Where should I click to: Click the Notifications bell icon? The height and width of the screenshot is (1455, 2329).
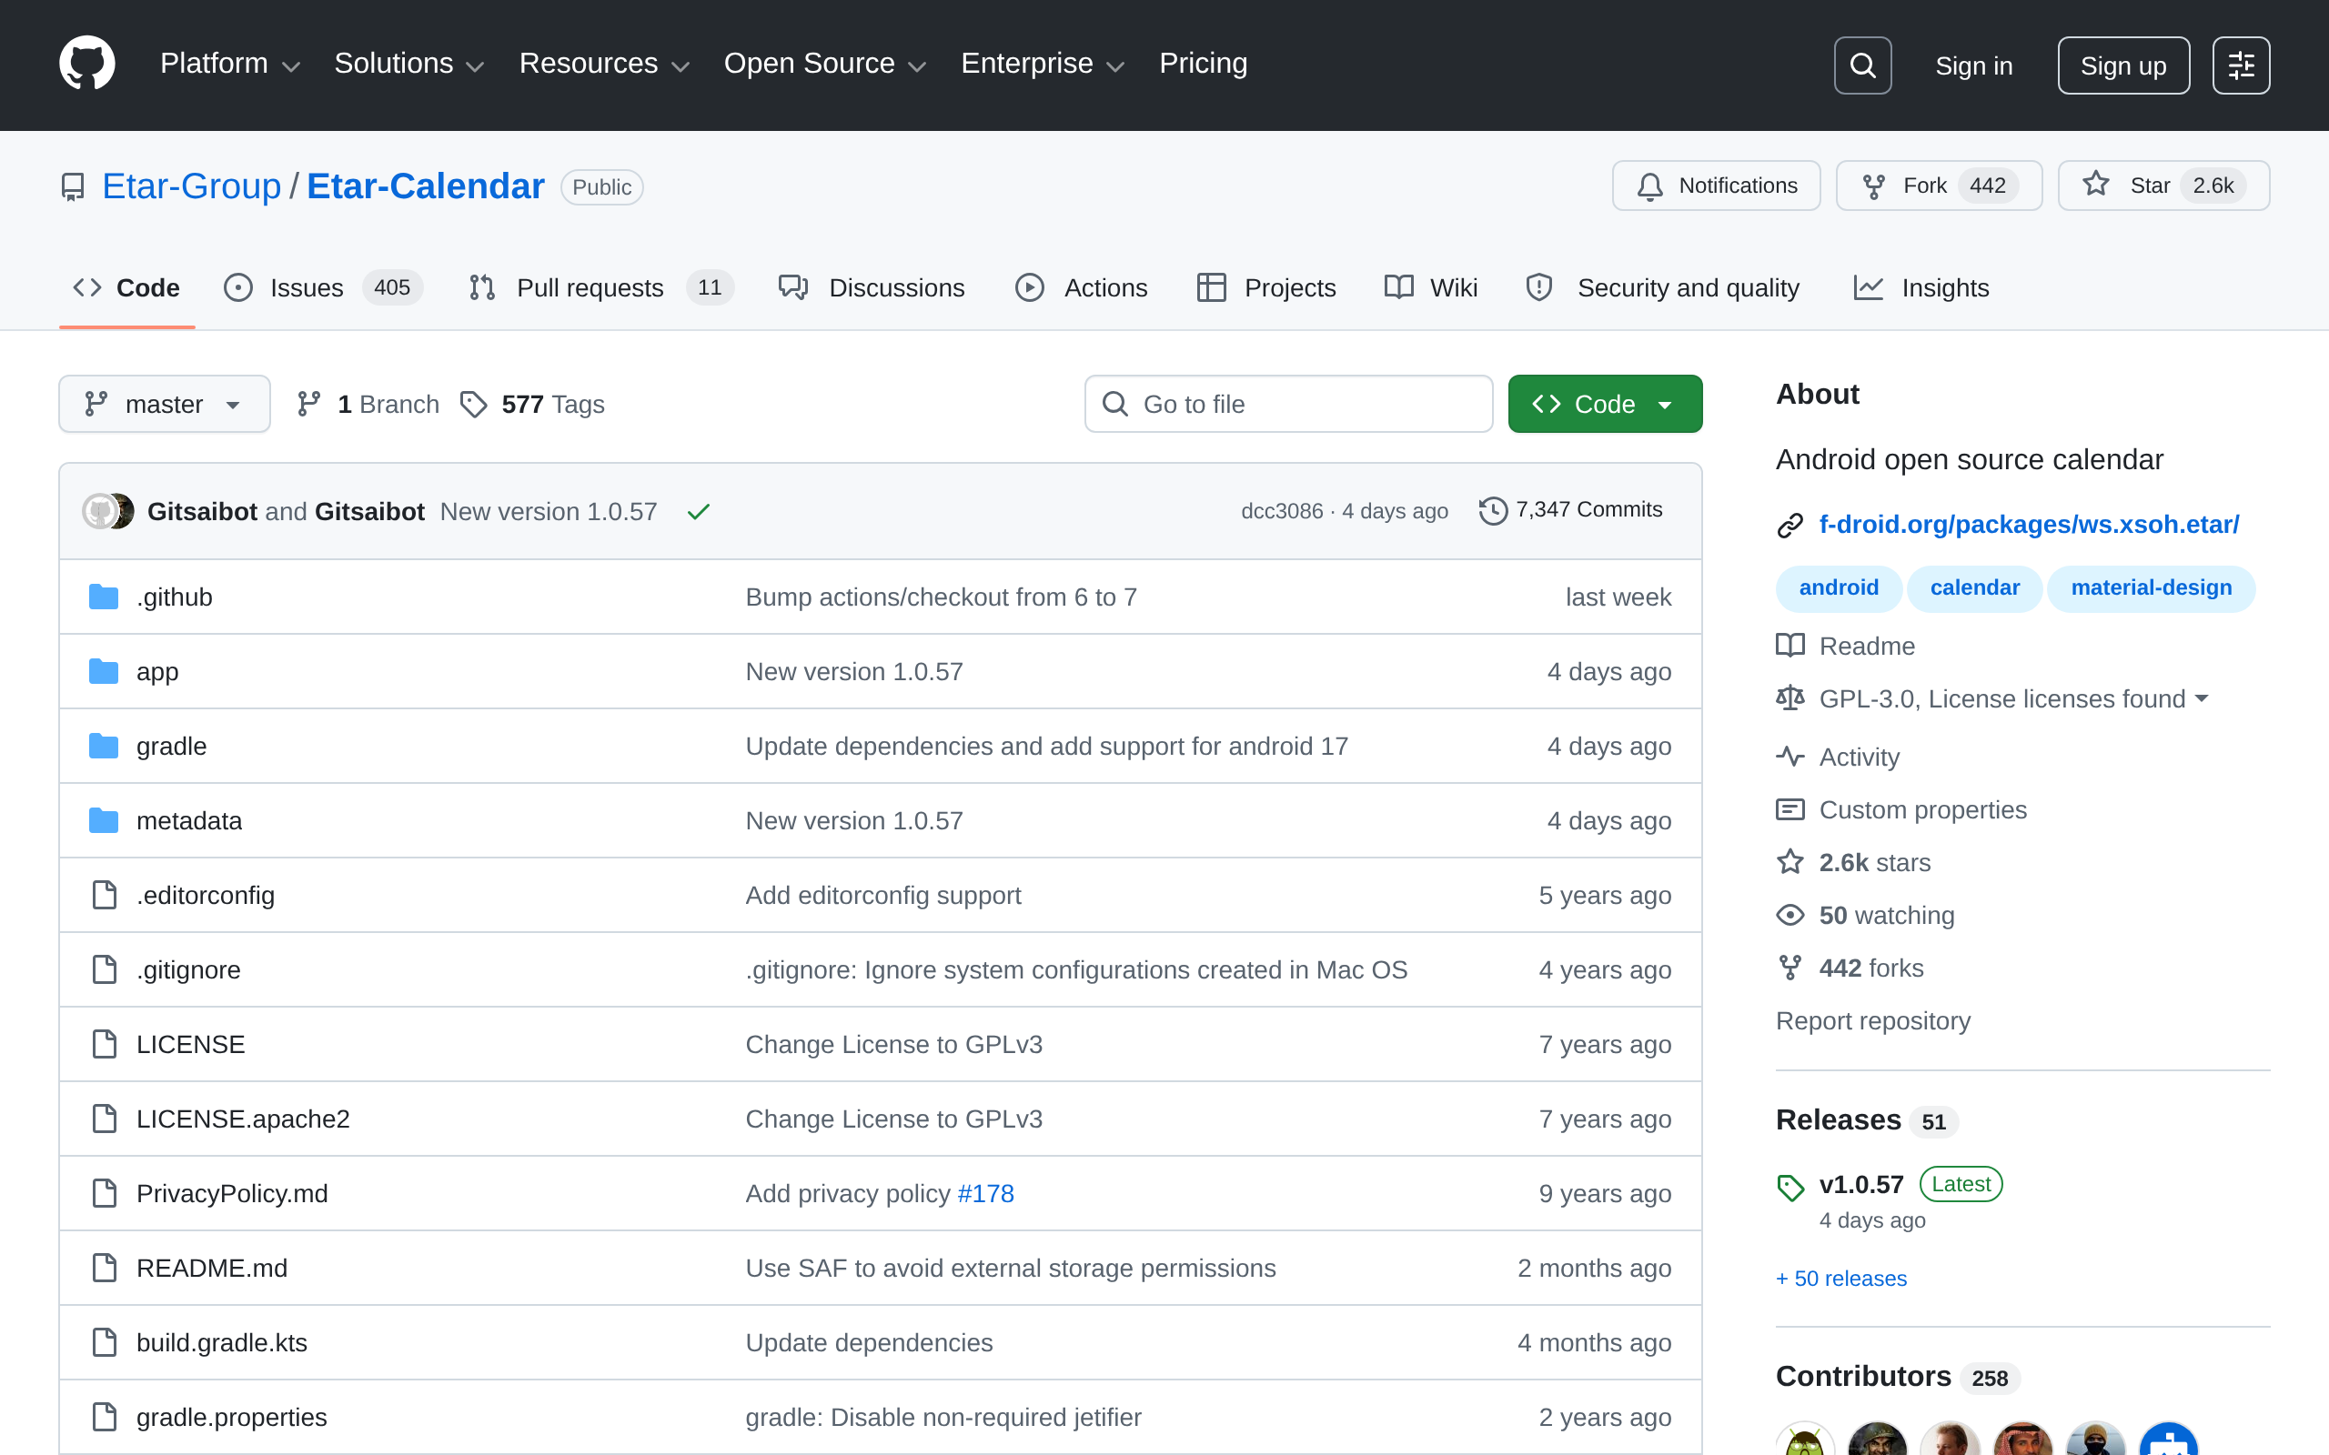point(1649,186)
